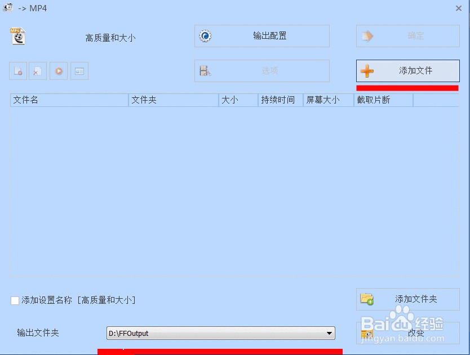Click the folder-add icon on 添加文件夹 button

367,299
